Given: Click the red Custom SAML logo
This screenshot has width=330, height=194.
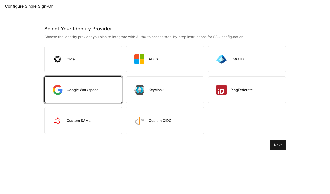Looking at the screenshot, I should (58, 121).
